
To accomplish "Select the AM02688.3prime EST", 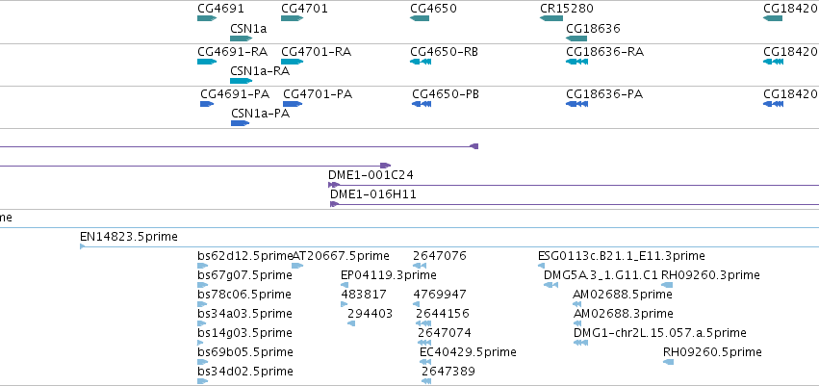I will click(577, 323).
